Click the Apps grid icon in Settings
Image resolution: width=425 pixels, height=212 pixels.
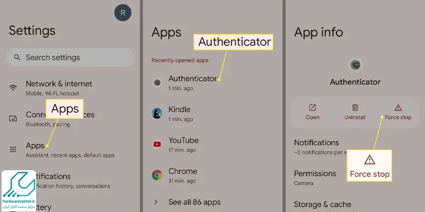click(13, 149)
